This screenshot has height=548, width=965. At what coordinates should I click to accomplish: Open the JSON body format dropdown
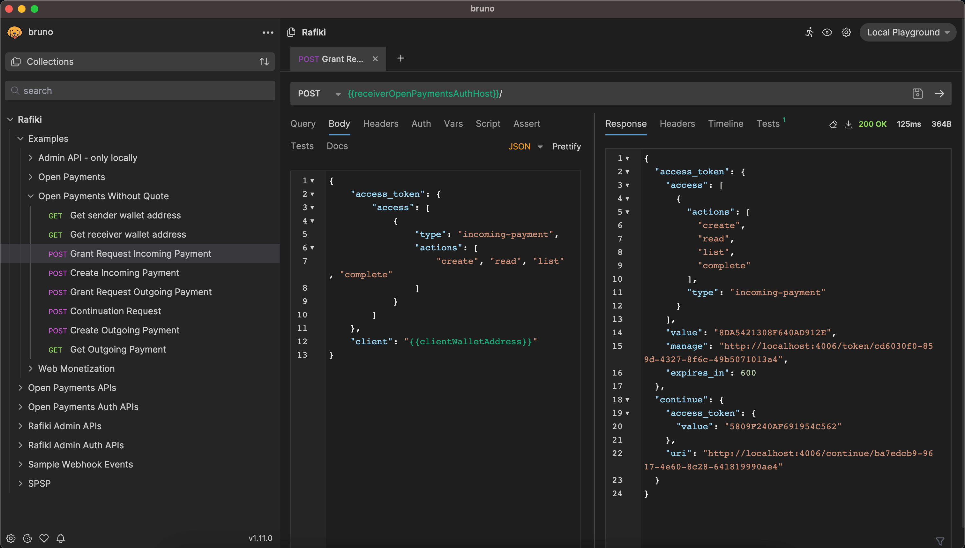(x=525, y=146)
